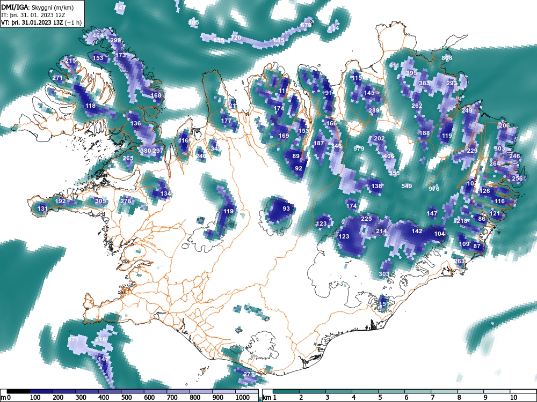Click the km legend label 10
Screen dimensions: 537x402
coord(513,398)
